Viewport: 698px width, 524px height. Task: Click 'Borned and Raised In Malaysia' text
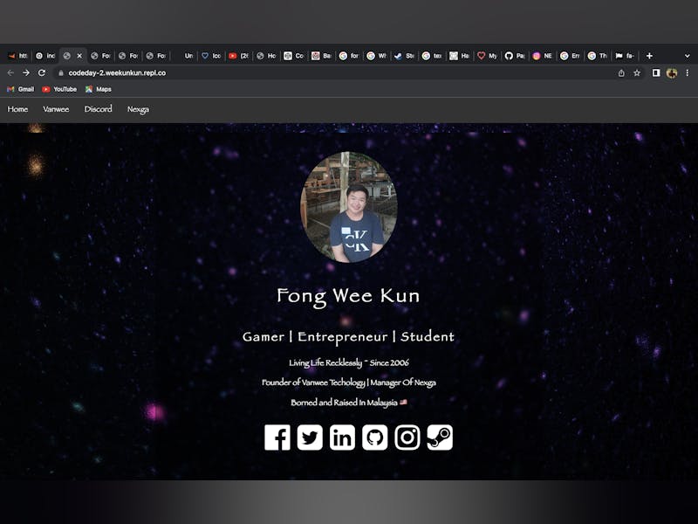pos(344,403)
